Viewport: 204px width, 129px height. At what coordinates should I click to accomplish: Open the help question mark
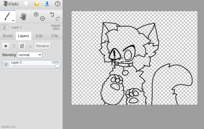click(58, 4)
